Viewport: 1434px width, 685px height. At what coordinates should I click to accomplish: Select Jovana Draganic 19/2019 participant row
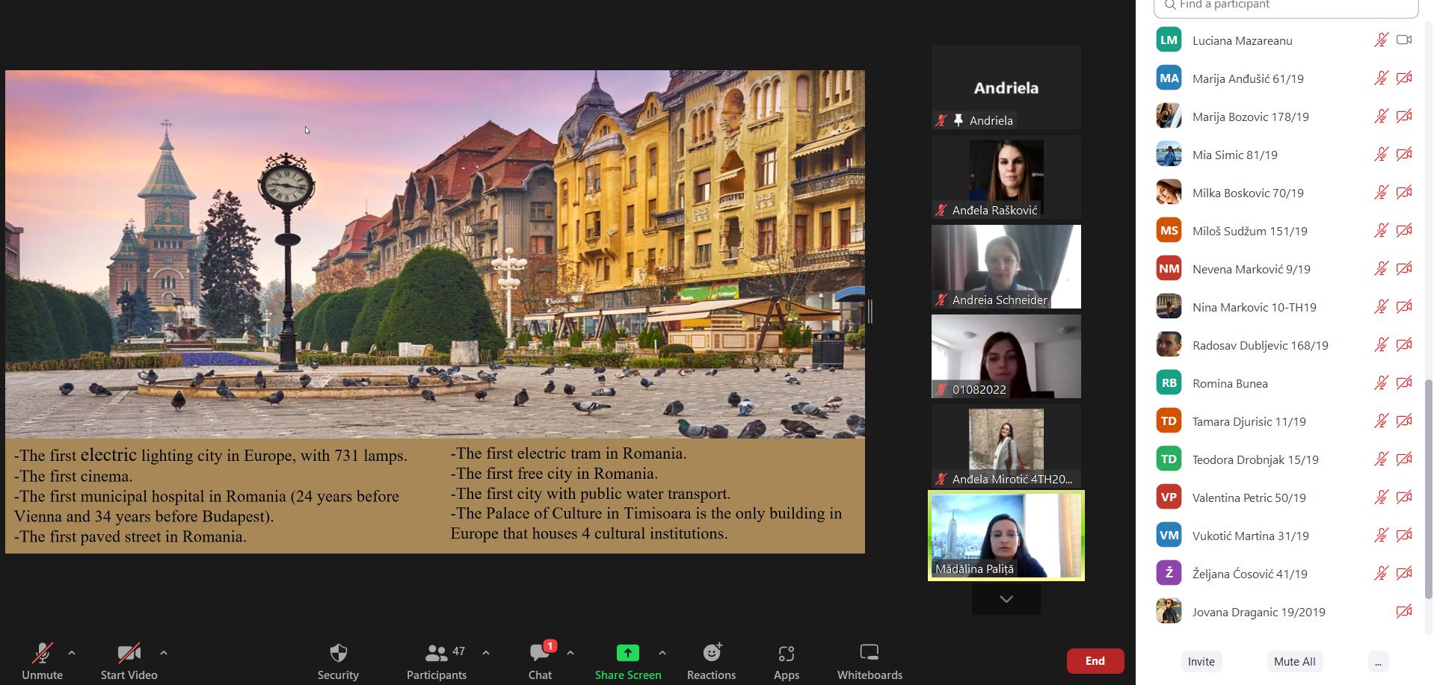1284,612
